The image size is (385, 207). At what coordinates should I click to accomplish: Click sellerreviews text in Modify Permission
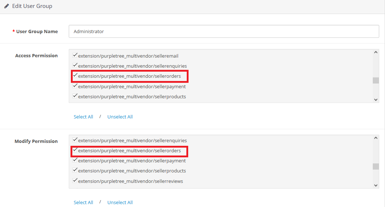(x=130, y=181)
